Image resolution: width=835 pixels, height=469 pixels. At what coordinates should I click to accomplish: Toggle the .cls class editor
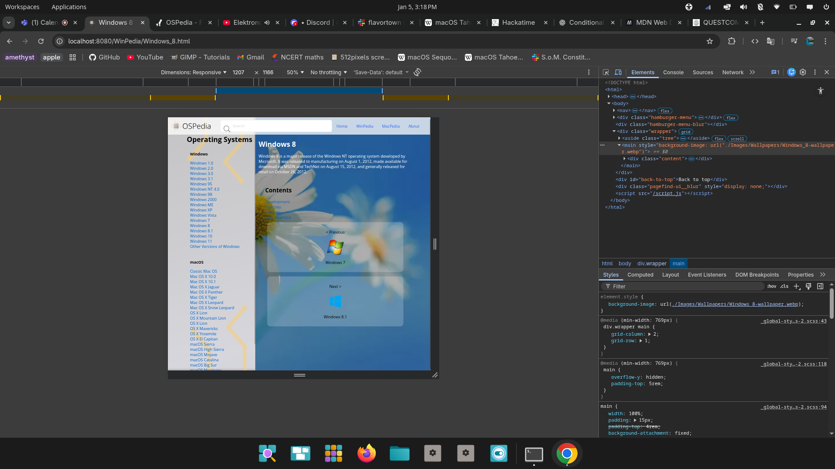point(784,286)
